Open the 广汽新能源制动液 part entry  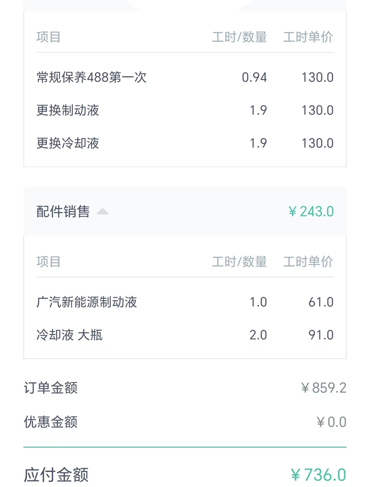click(x=87, y=302)
